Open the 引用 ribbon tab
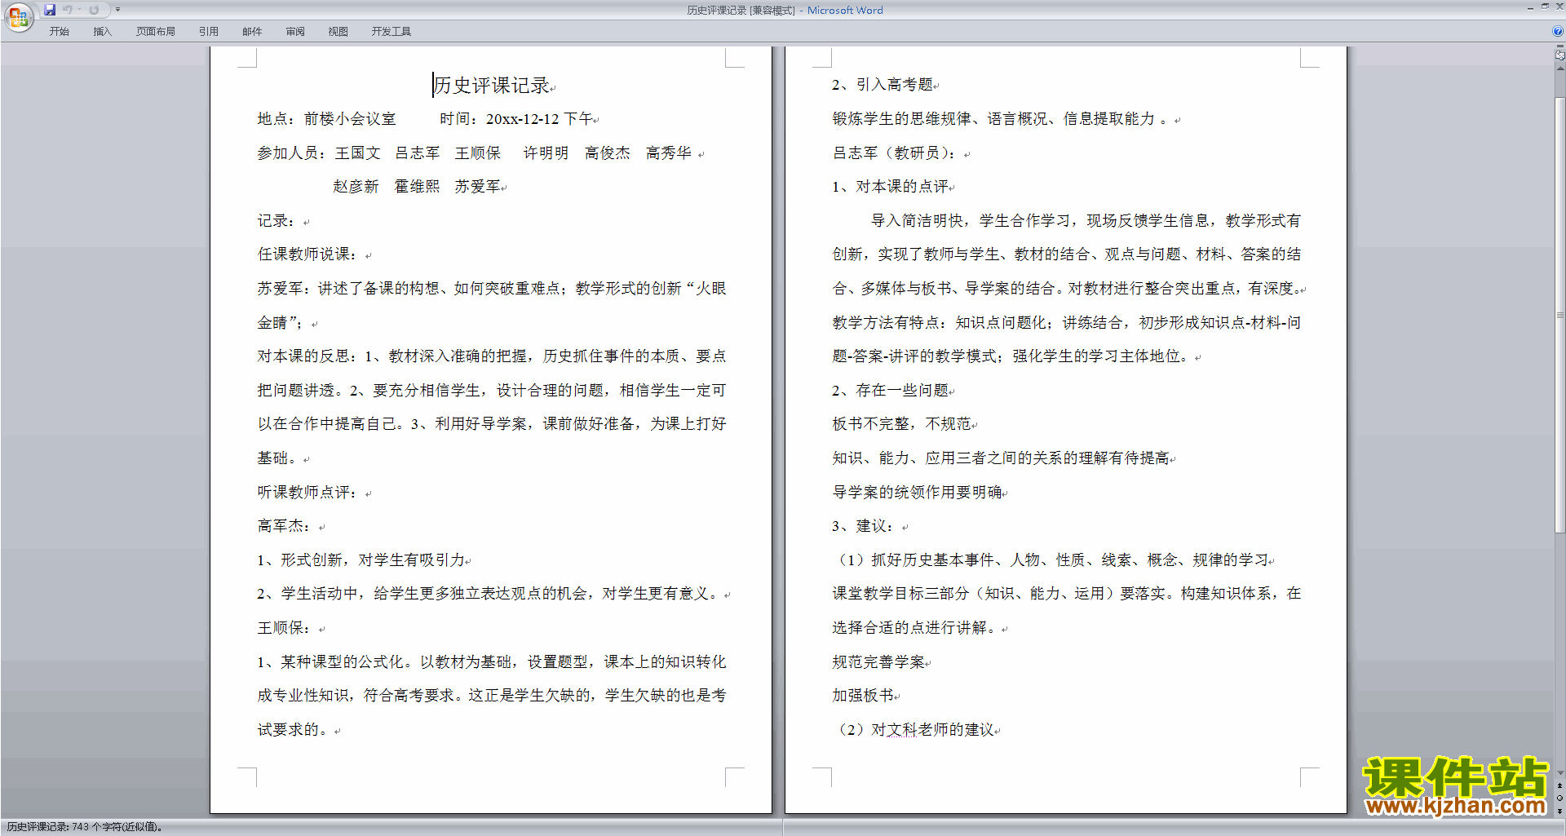The height and width of the screenshot is (836, 1566). 209,31
